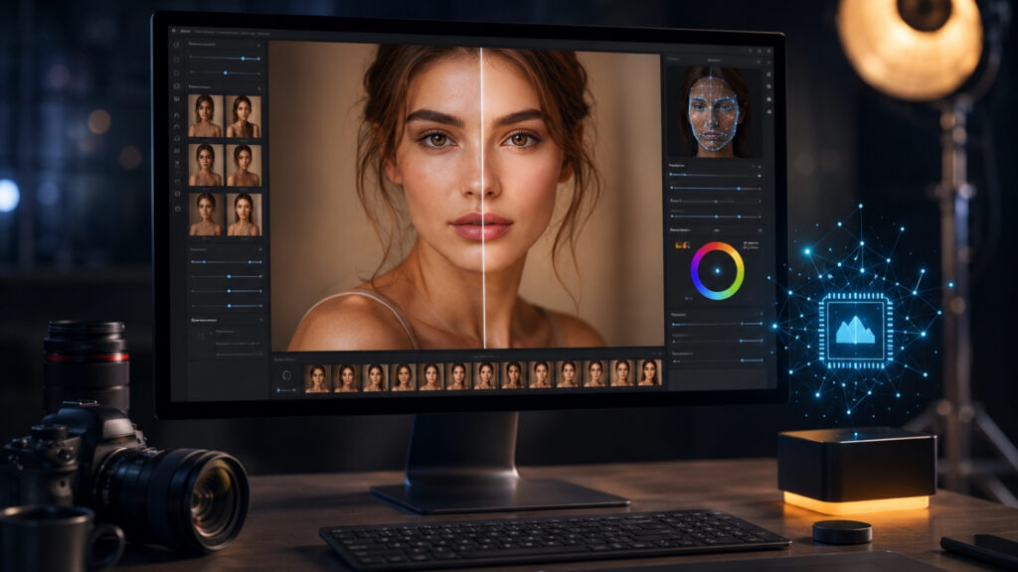Open the first menu item in the top menu bar
The height and width of the screenshot is (572, 1018).
[x=186, y=31]
